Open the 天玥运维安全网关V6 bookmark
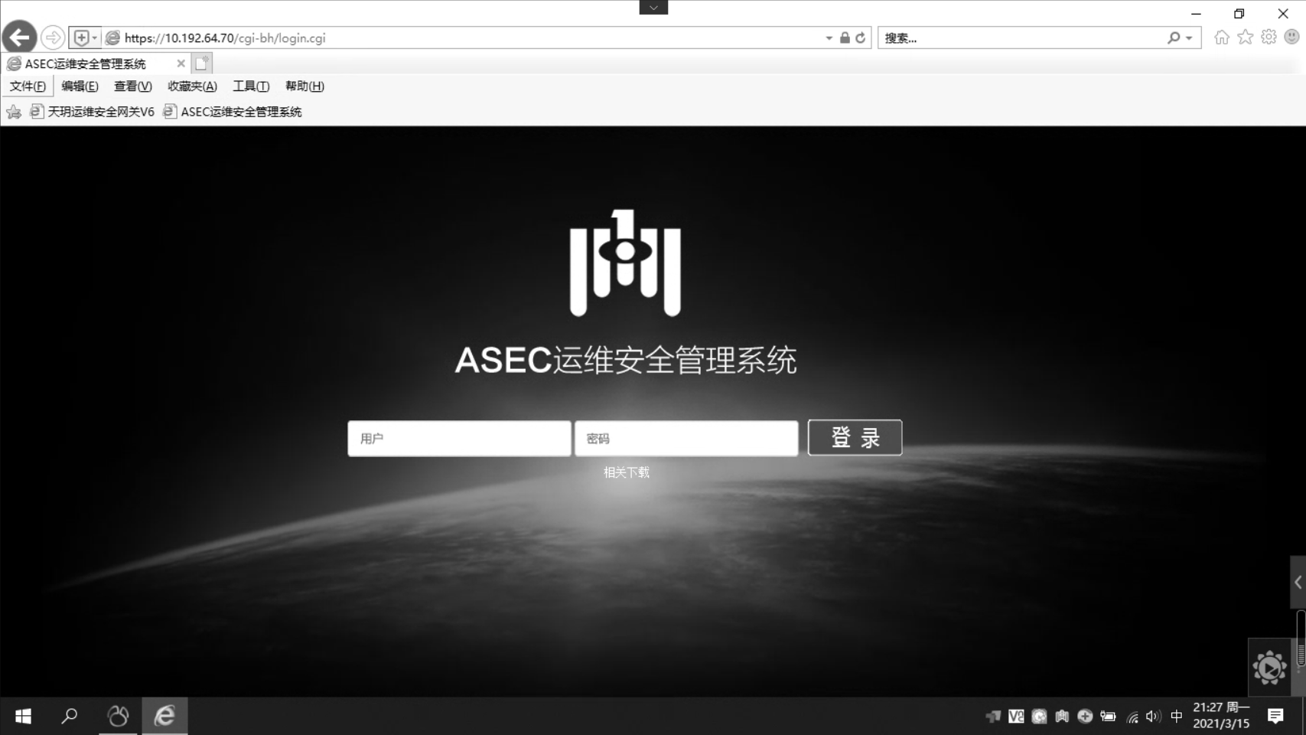This screenshot has width=1306, height=735. (92, 112)
